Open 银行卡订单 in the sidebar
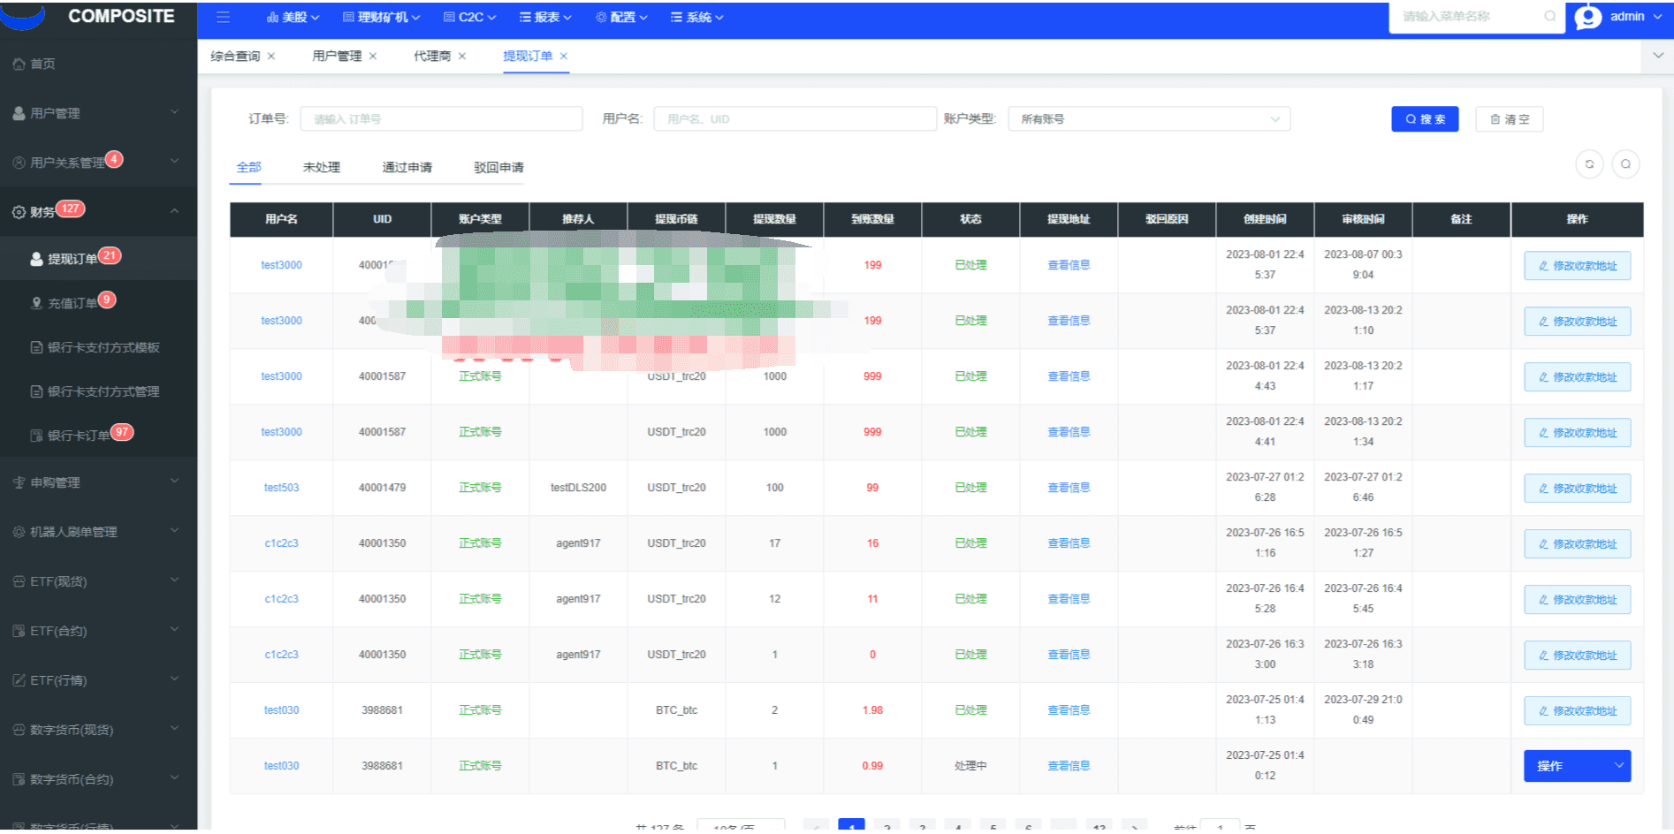This screenshot has height=834, width=1674. (78, 436)
